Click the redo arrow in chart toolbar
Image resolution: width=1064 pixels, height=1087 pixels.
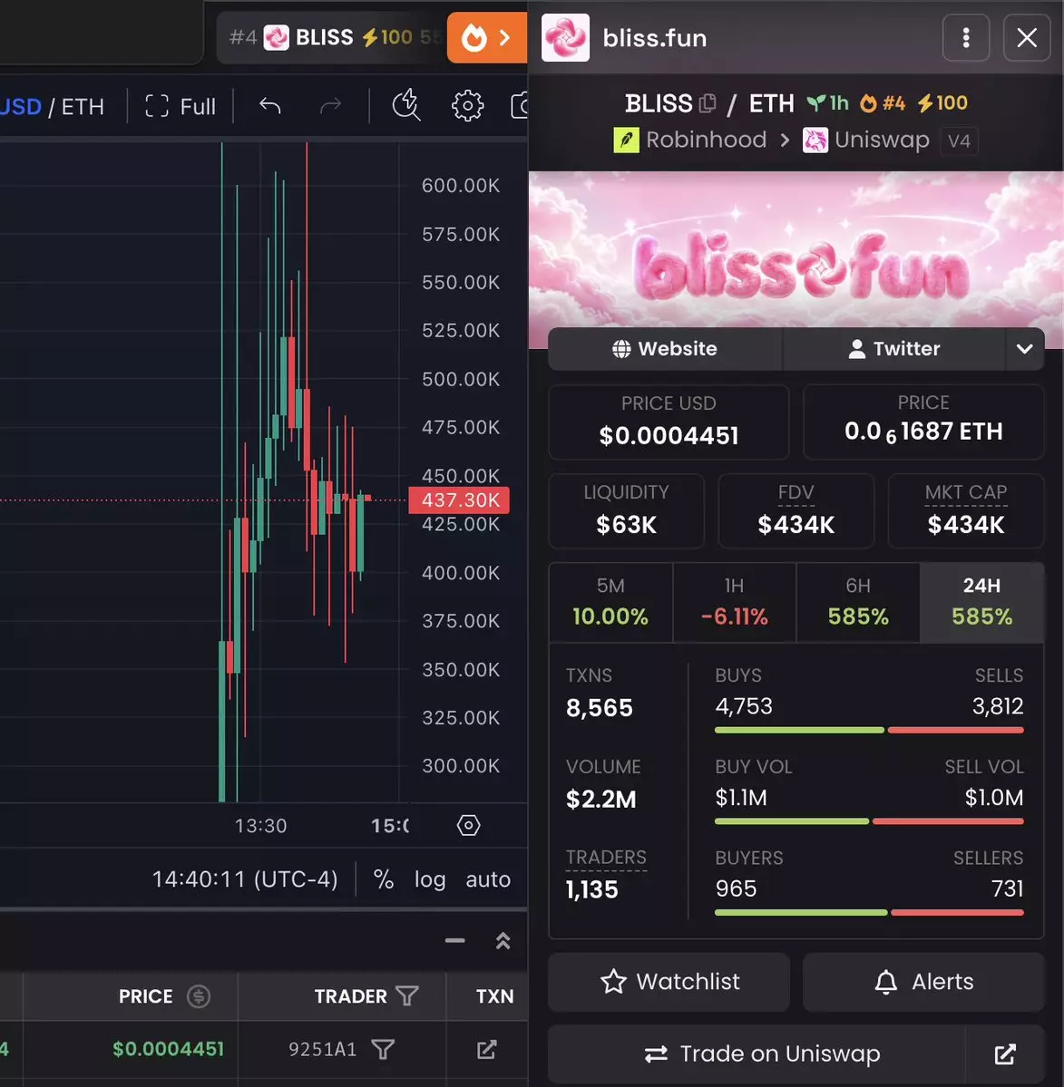331,106
